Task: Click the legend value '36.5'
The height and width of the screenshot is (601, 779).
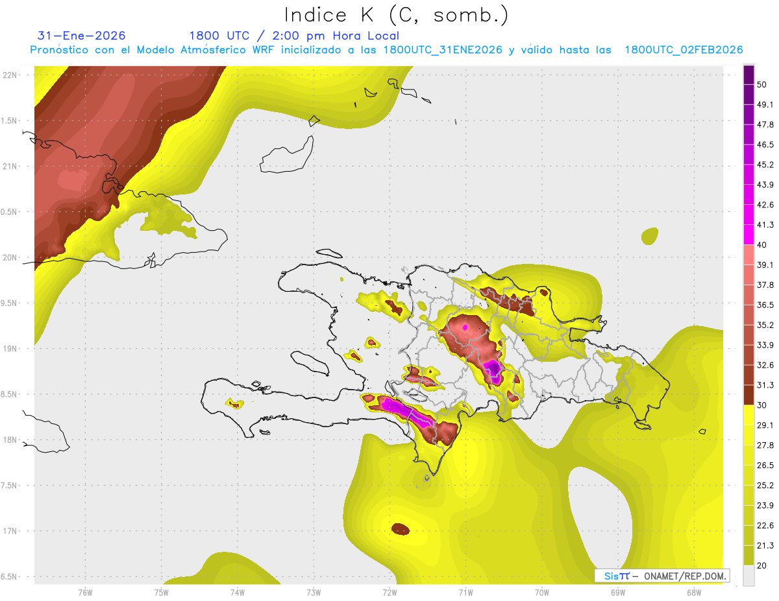Action: click(x=765, y=305)
